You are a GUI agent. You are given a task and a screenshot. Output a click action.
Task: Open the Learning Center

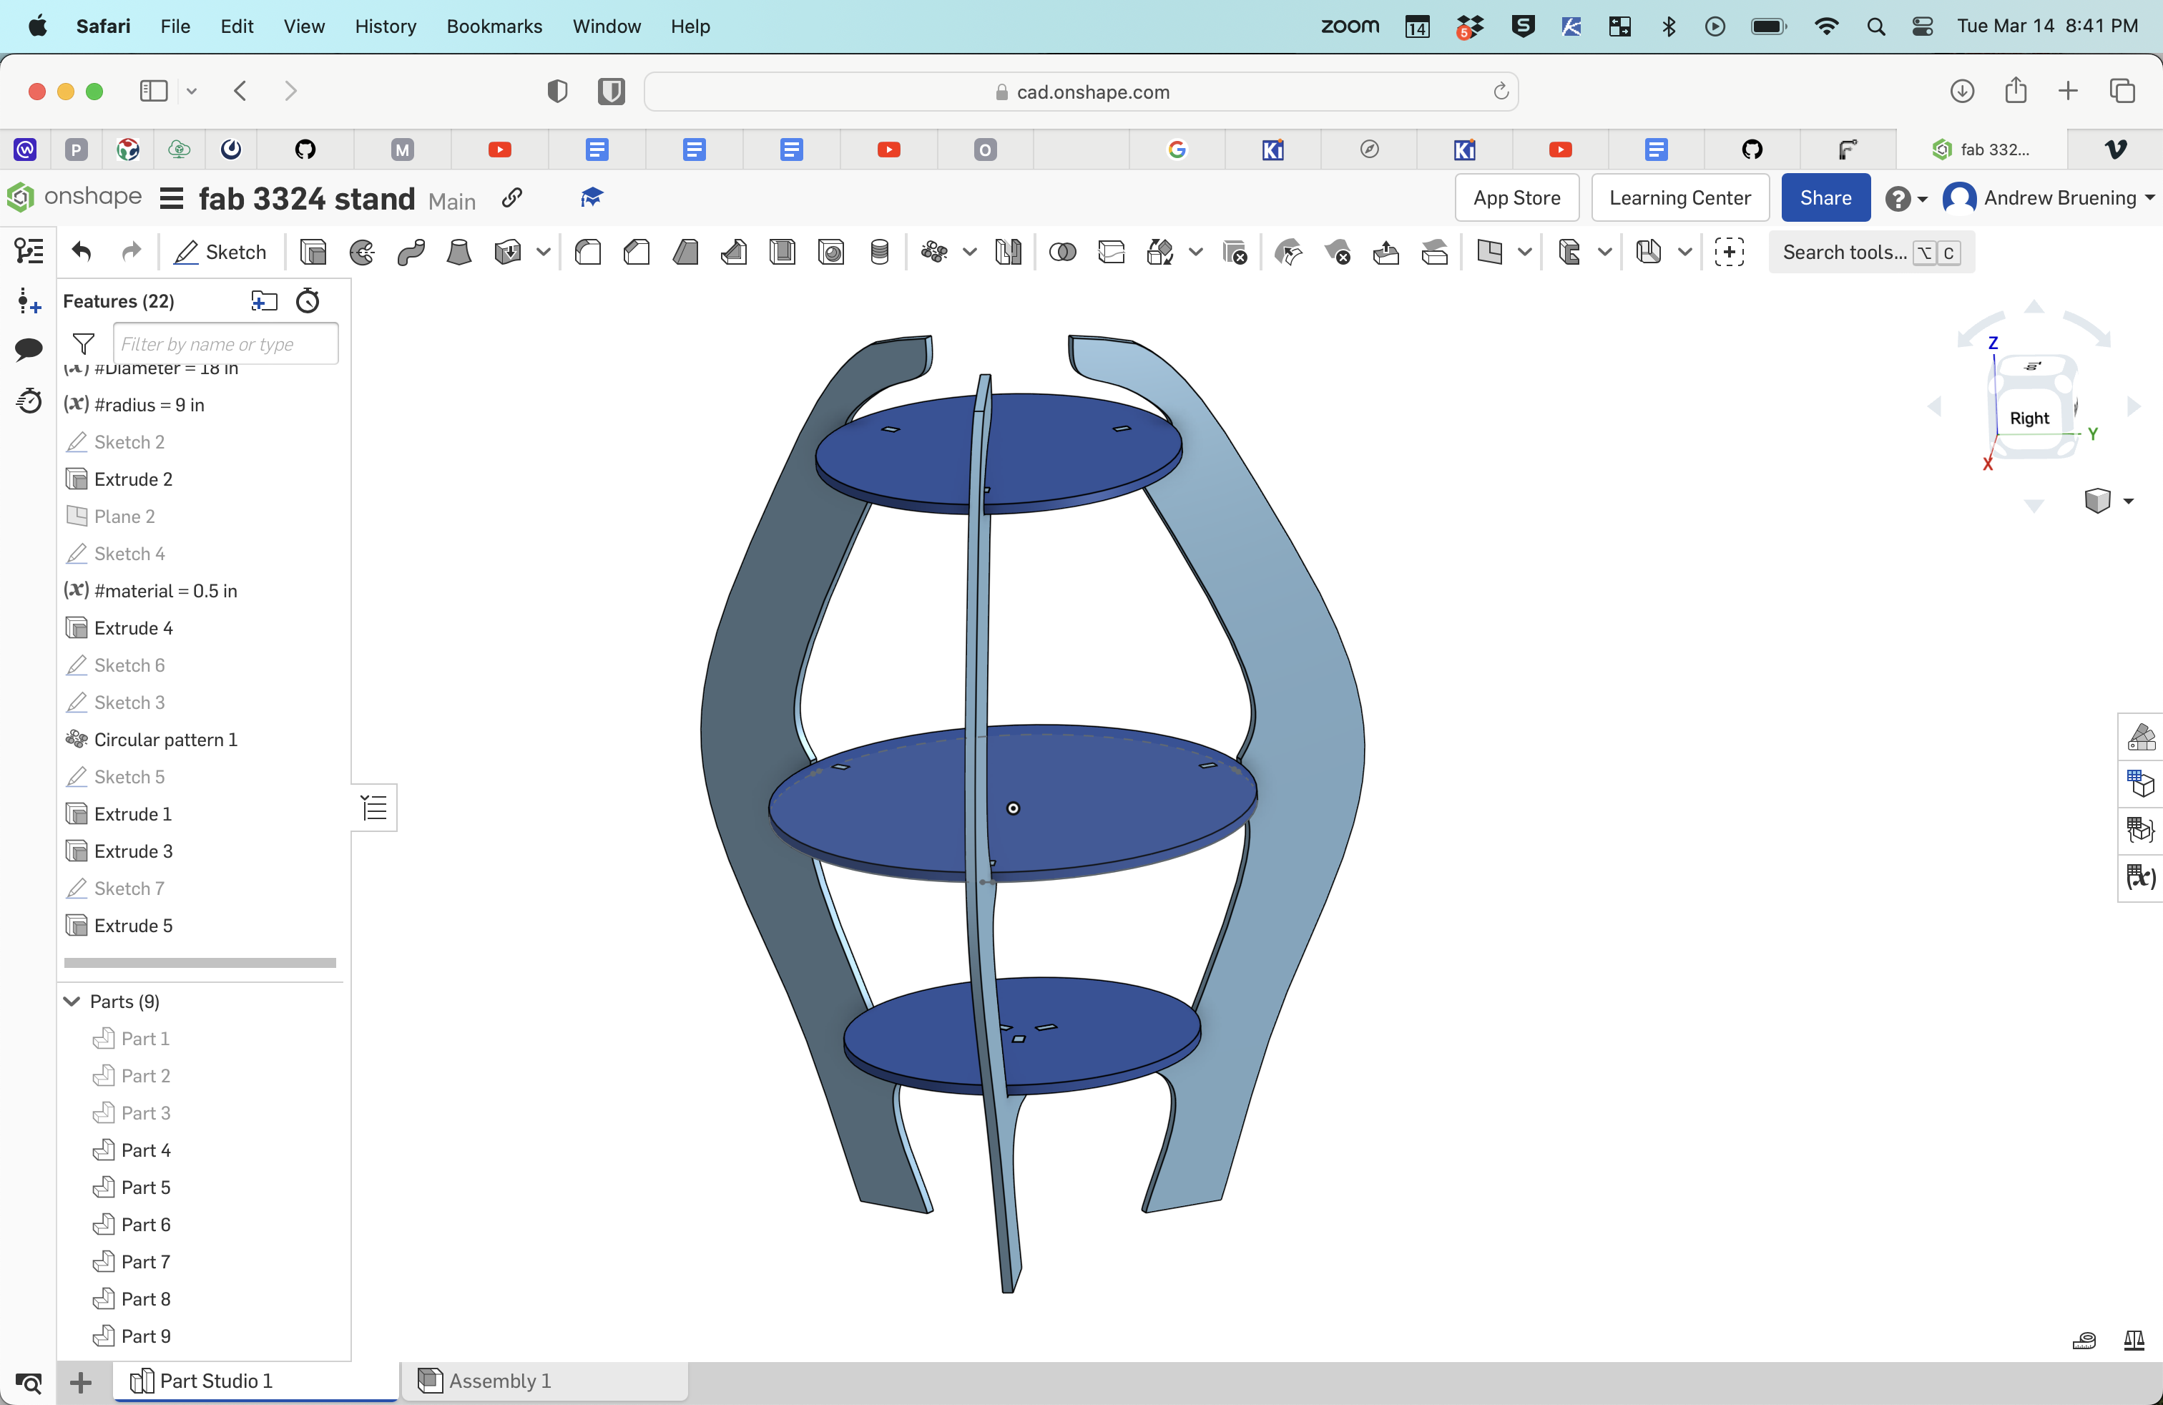tap(1679, 197)
